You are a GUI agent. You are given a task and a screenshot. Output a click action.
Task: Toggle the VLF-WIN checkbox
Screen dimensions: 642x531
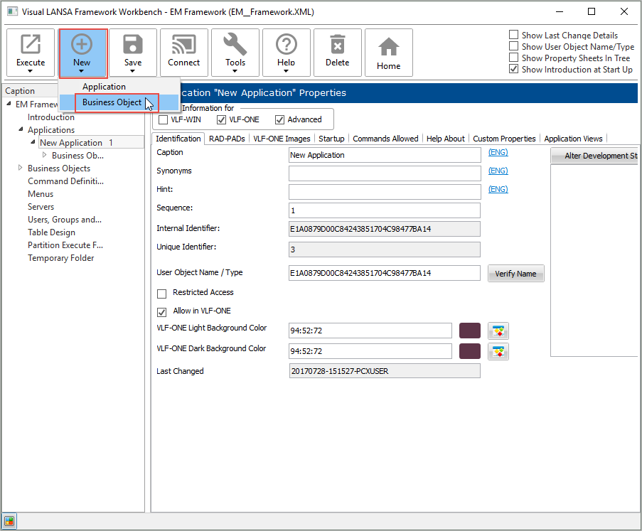[x=163, y=120]
